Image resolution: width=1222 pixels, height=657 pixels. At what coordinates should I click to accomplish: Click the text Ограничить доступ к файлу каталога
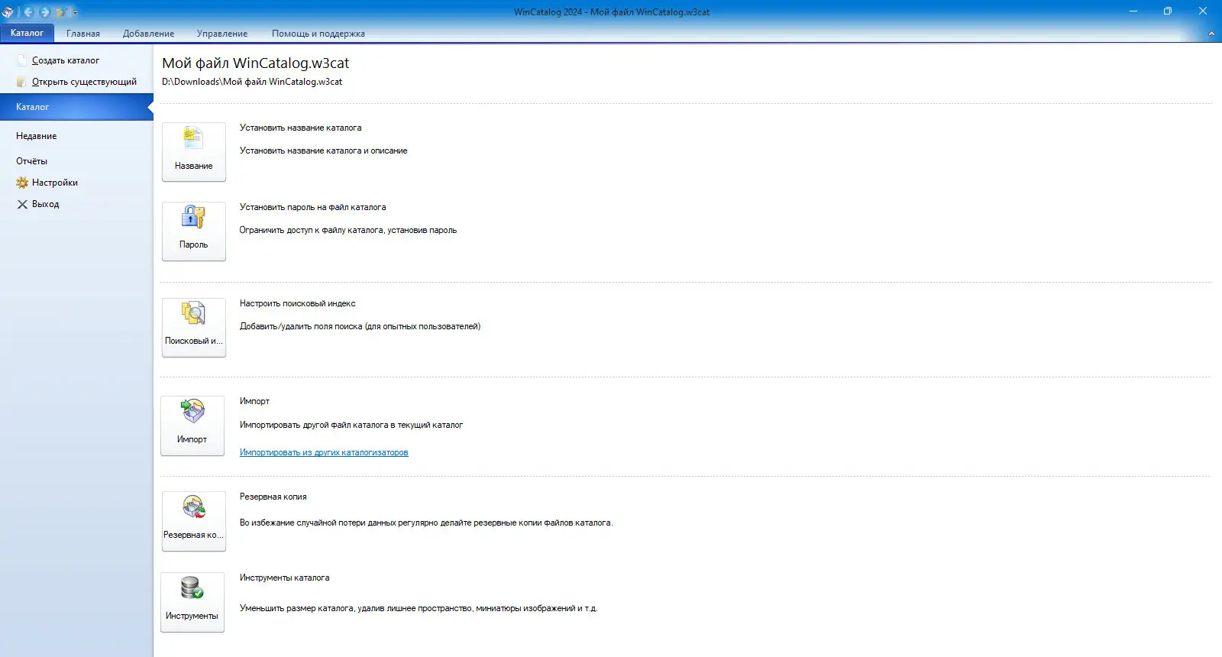coord(312,230)
